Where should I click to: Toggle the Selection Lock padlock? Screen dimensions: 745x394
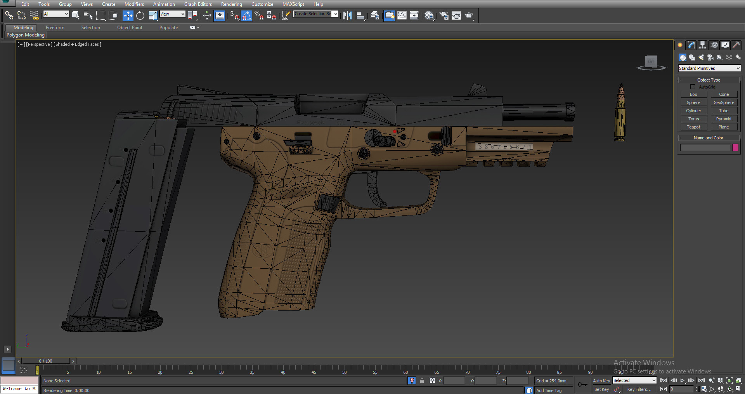(422, 380)
